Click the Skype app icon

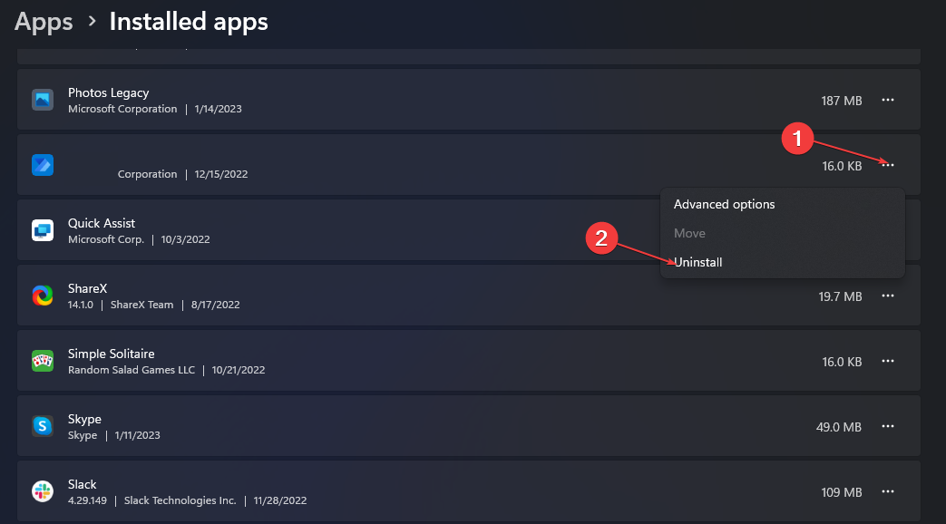(43, 426)
